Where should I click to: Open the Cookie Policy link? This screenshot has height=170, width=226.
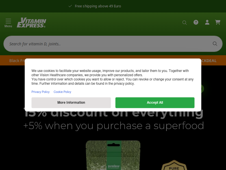62,92
